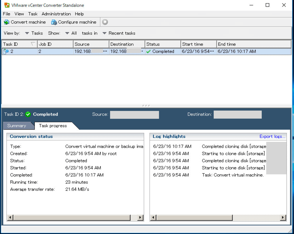Open the Help menu
Screen dimensions: 294x234
(x=79, y=14)
